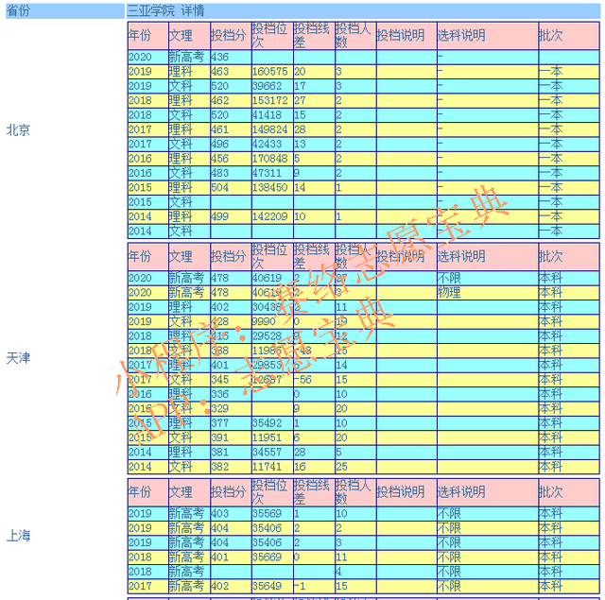Click the -56 line difference cell

(x=314, y=380)
